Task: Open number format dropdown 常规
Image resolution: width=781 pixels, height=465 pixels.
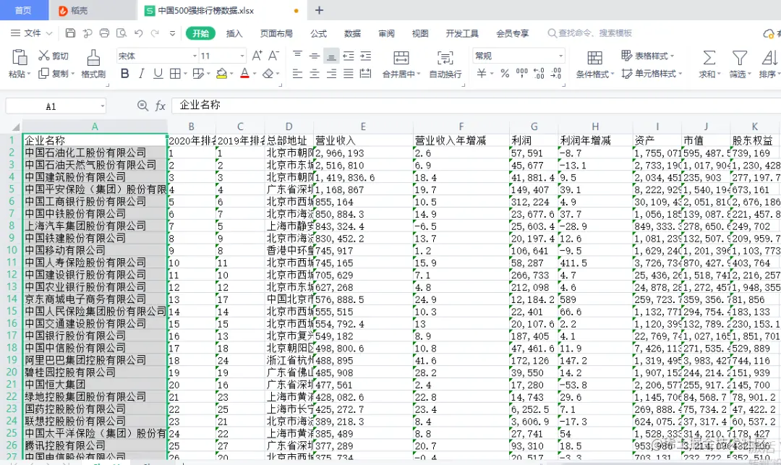Action: [561, 56]
